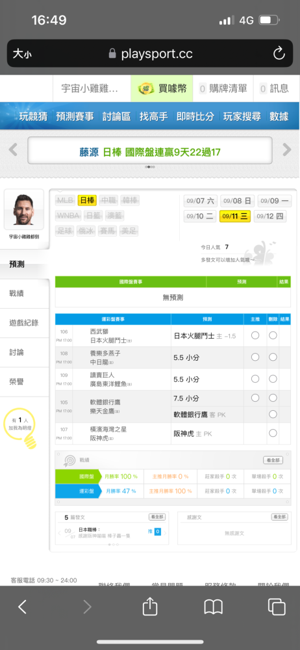
Task: Open the Safari tabs overview icon
Action: [x=277, y=607]
